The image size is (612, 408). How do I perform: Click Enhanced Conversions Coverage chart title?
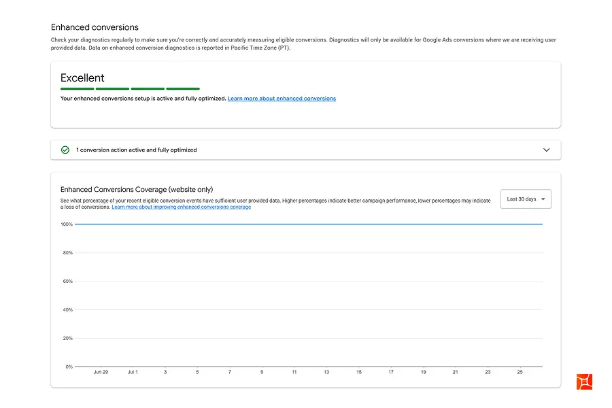tap(137, 189)
